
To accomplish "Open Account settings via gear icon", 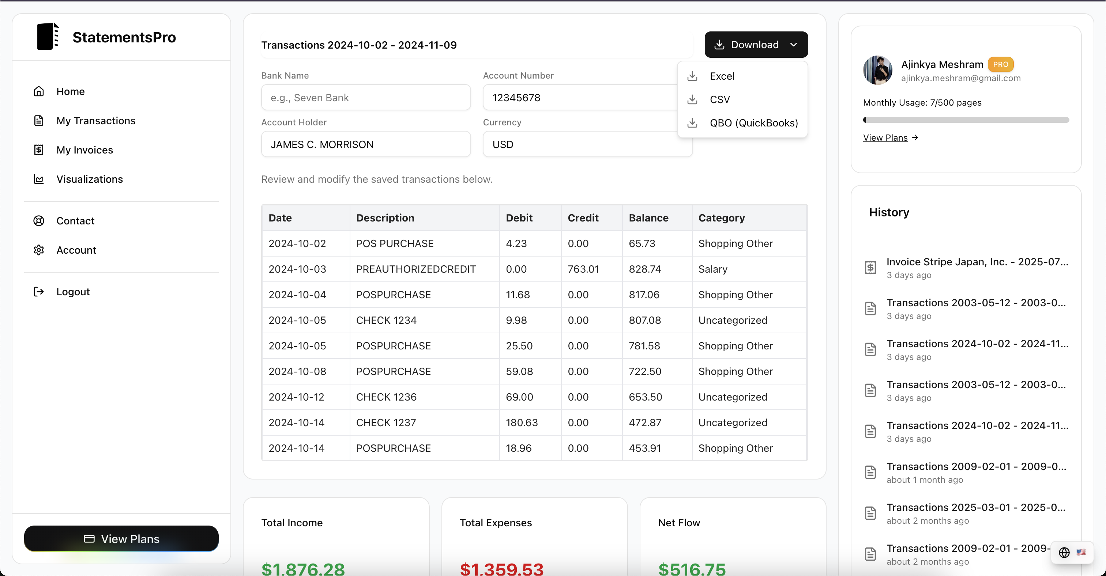I will tap(39, 250).
